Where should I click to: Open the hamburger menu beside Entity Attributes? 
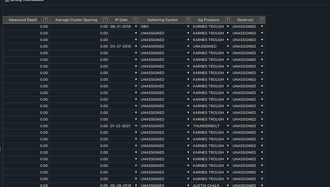pos(7,1)
